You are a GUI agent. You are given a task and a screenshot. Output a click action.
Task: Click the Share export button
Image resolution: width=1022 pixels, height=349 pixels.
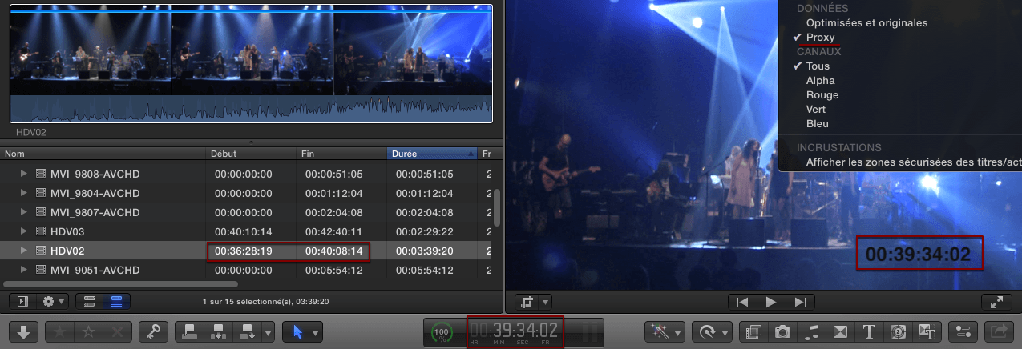pos(999,331)
